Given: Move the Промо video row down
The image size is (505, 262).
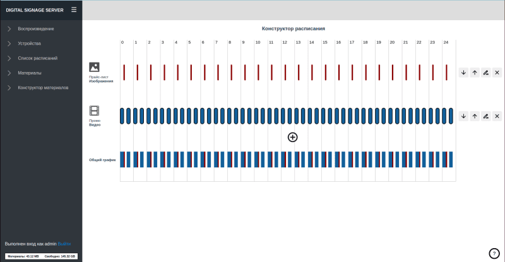Looking at the screenshot, I should pos(463,116).
